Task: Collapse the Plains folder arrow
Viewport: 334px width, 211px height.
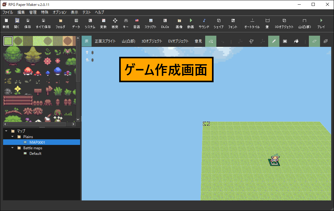Action: click(x=12, y=137)
